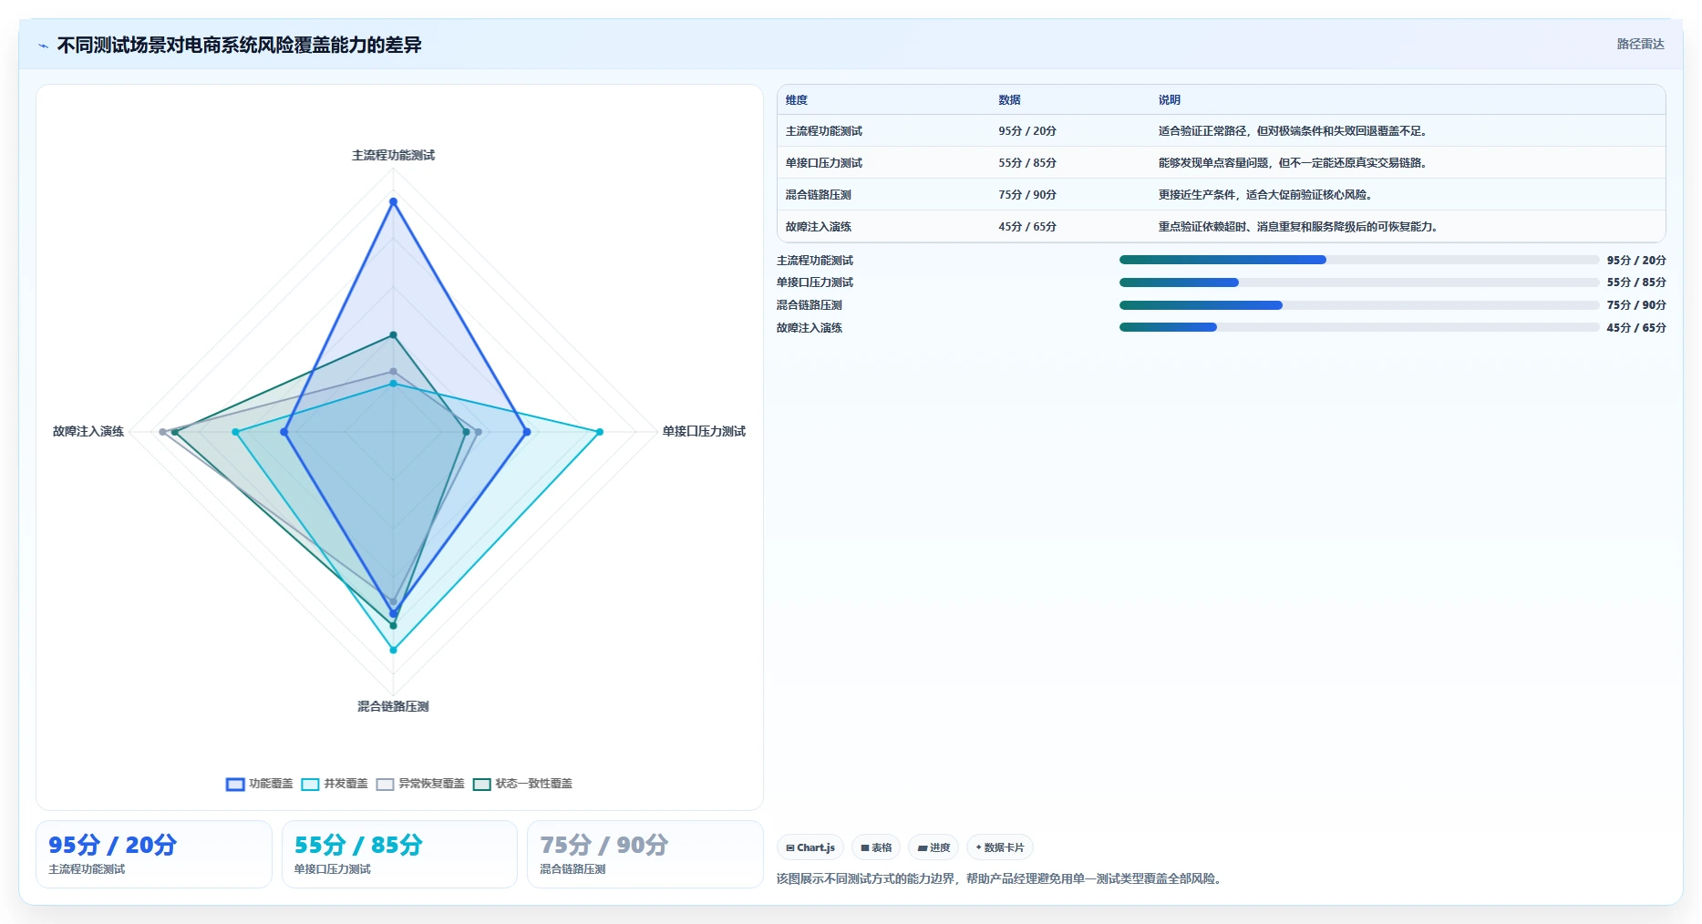Image resolution: width=1702 pixels, height=924 pixels.
Task: Click the 功能覆盖 legend label text
Action: point(271,784)
